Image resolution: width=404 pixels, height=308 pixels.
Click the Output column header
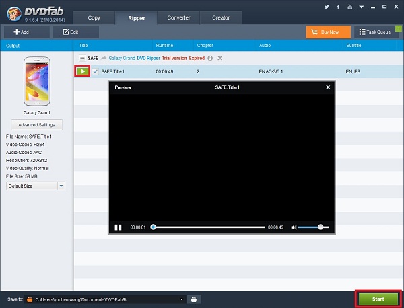(x=13, y=46)
